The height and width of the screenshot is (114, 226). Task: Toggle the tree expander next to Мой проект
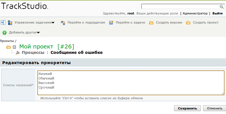[x=14, y=47]
